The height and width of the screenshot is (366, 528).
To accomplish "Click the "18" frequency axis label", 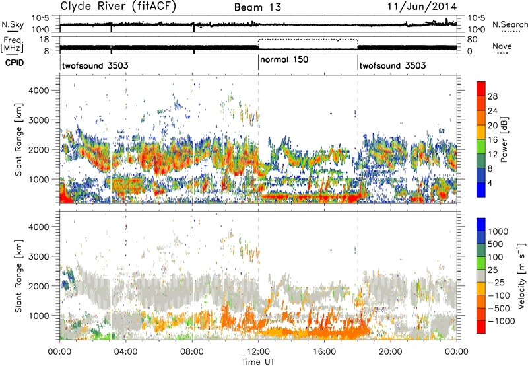I will (44, 40).
